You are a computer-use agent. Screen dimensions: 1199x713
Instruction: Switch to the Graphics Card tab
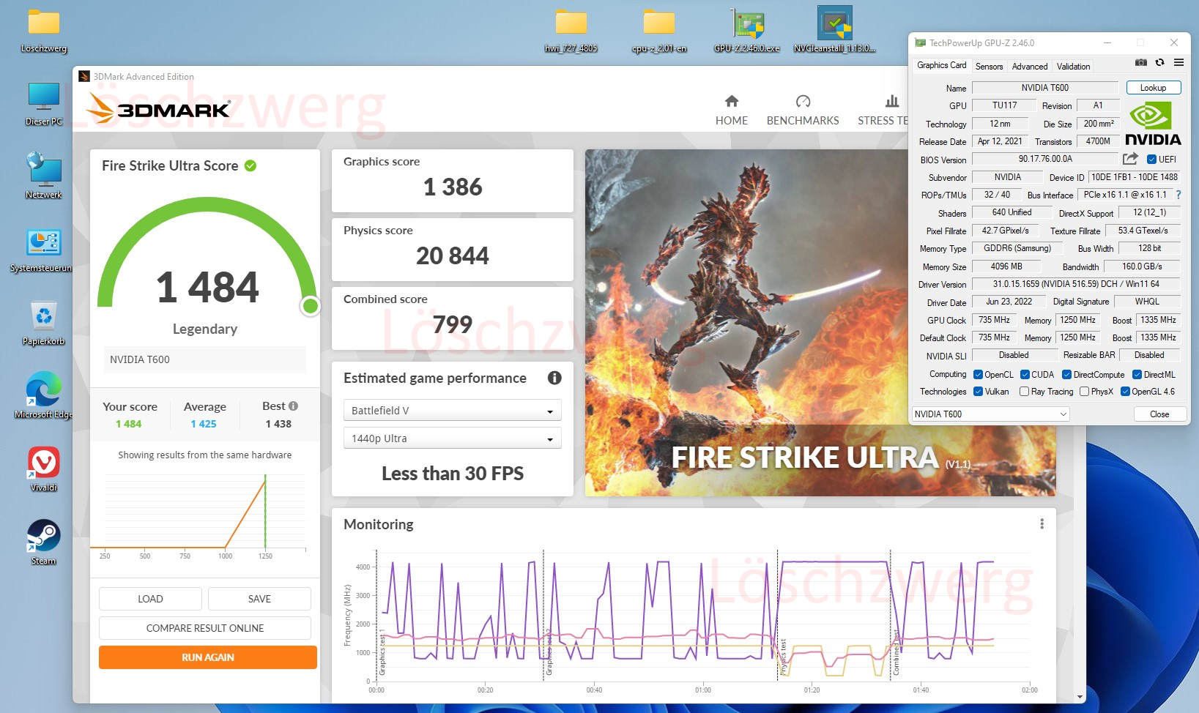pyautogui.click(x=941, y=65)
